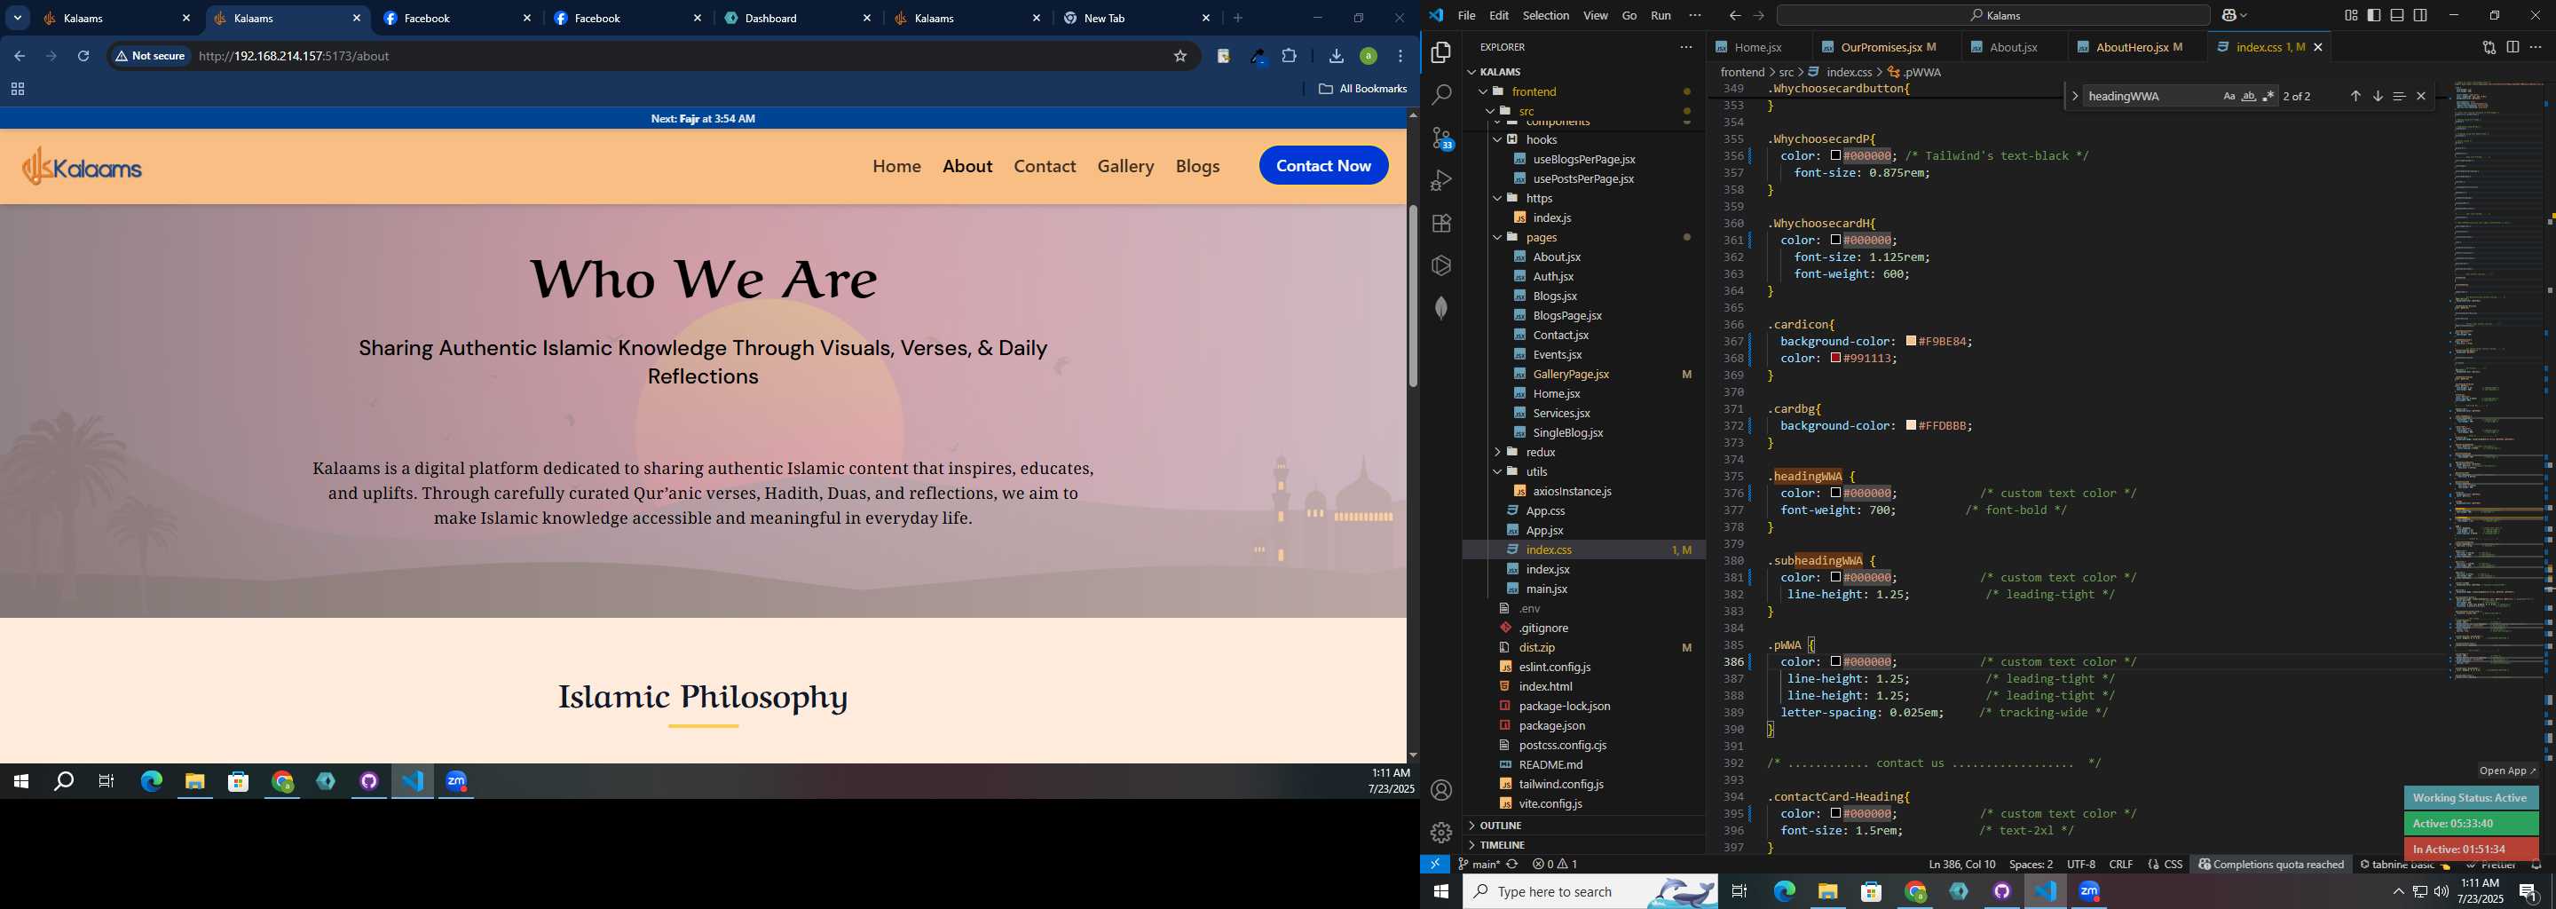Viewport: 2556px width, 909px height.
Task: Open the File menu in VS Code
Action: click(x=1465, y=15)
